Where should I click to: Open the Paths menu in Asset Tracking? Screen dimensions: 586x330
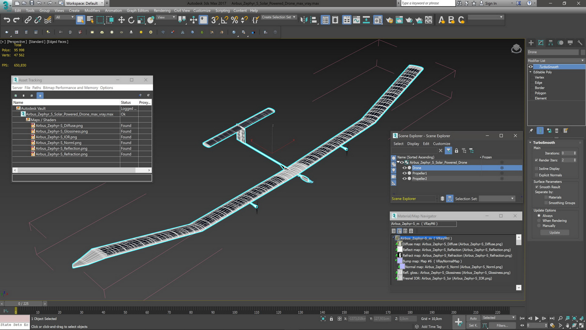coord(36,88)
